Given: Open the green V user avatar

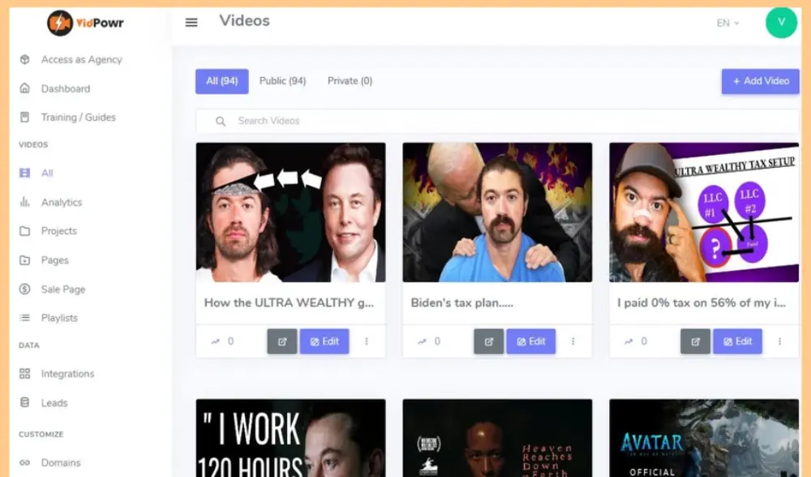Looking at the screenshot, I should 781,22.
